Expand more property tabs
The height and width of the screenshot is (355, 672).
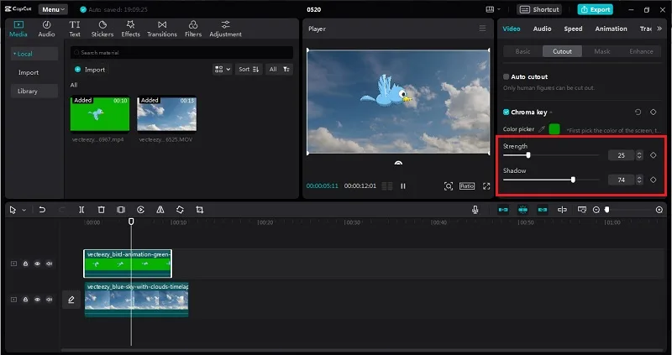pos(659,29)
